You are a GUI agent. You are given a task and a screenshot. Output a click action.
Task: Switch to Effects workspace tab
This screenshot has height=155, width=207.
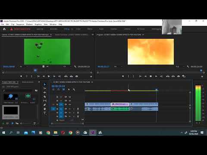[x=90, y=29]
